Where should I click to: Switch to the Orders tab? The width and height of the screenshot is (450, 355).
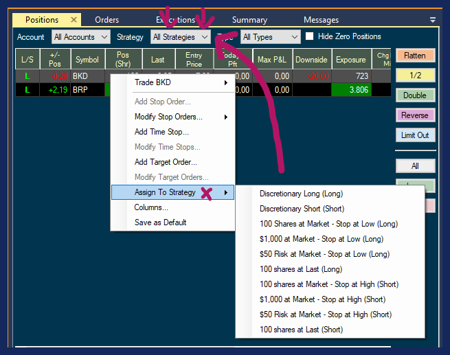tap(106, 20)
